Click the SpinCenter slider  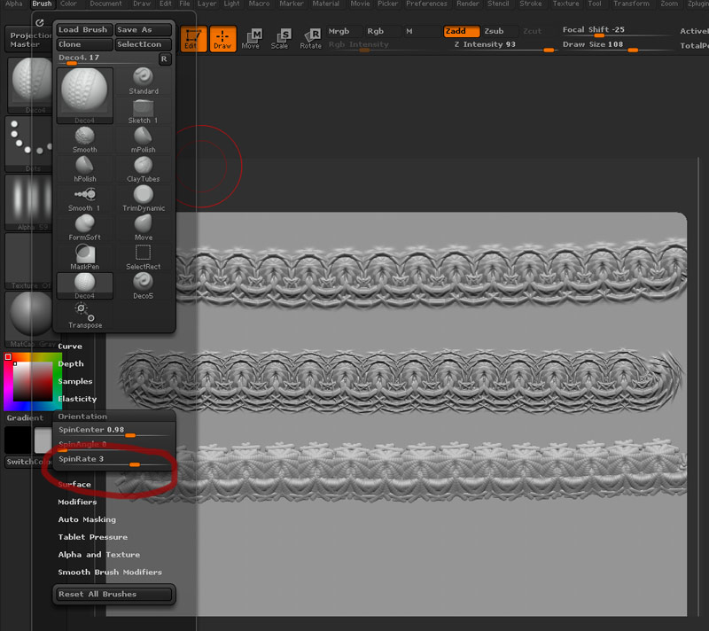(x=114, y=431)
